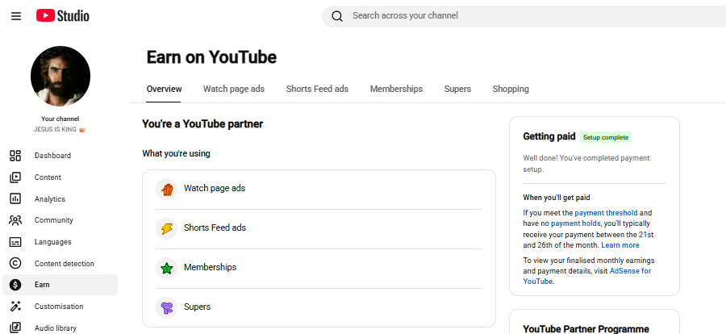726x334 pixels.
Task: Click the Getting paid heading
Action: pyautogui.click(x=549, y=136)
